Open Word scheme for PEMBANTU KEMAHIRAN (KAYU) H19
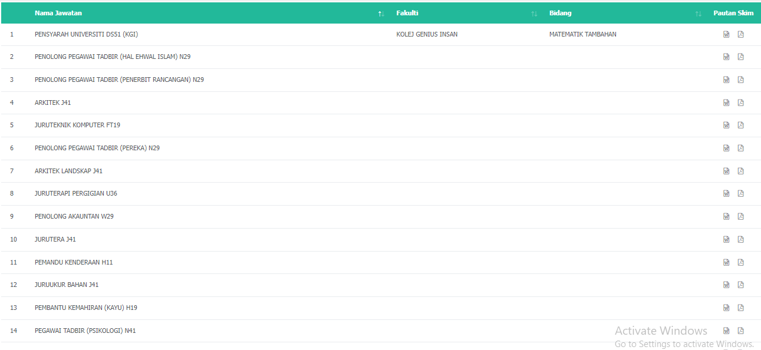 pos(726,308)
